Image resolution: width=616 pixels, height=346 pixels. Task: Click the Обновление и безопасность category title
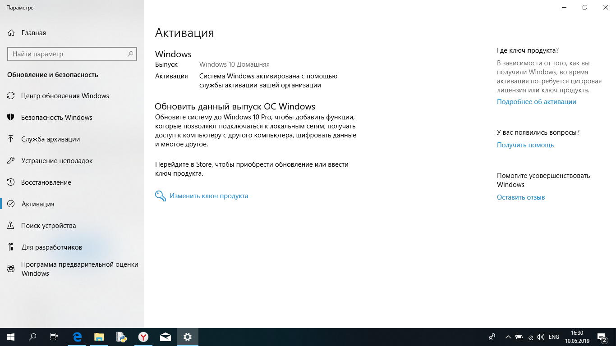point(53,75)
